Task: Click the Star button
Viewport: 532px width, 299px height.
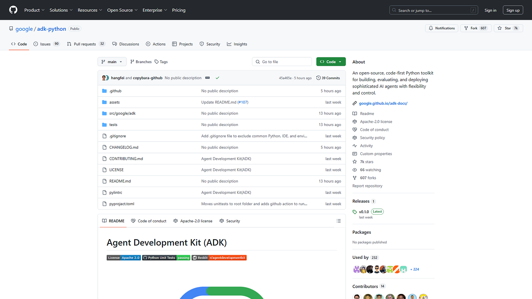Action: pos(508,28)
